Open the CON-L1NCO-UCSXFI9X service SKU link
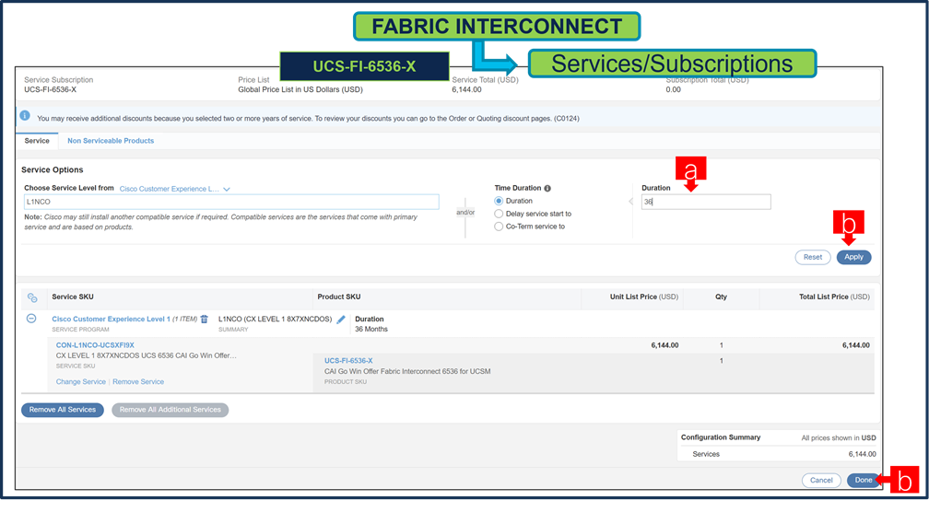 coord(95,345)
